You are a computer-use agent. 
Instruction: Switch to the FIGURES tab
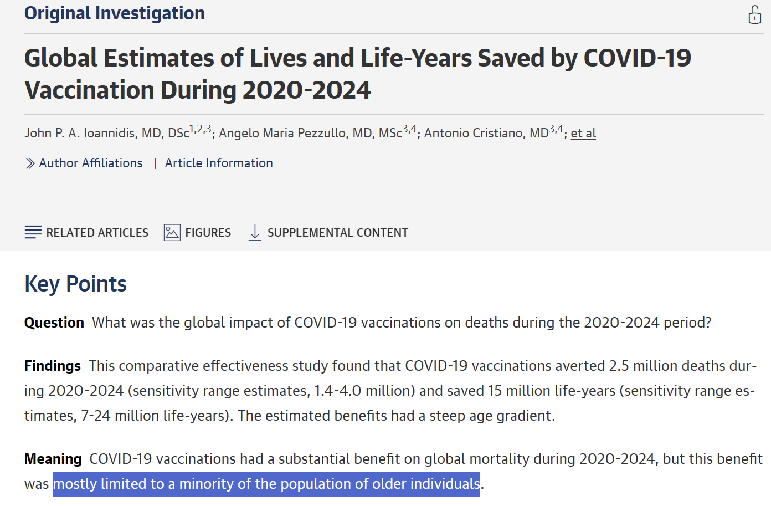(198, 232)
